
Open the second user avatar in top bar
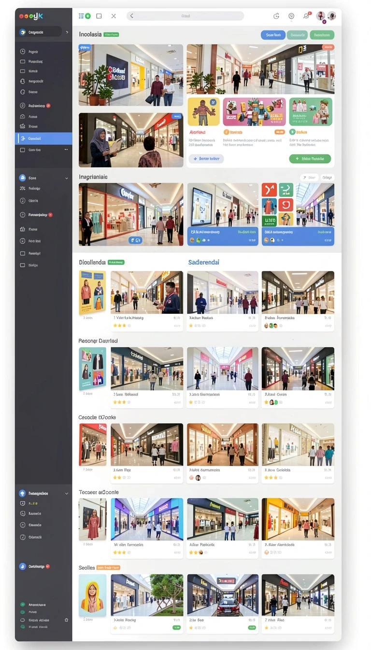pyautogui.click(x=331, y=16)
